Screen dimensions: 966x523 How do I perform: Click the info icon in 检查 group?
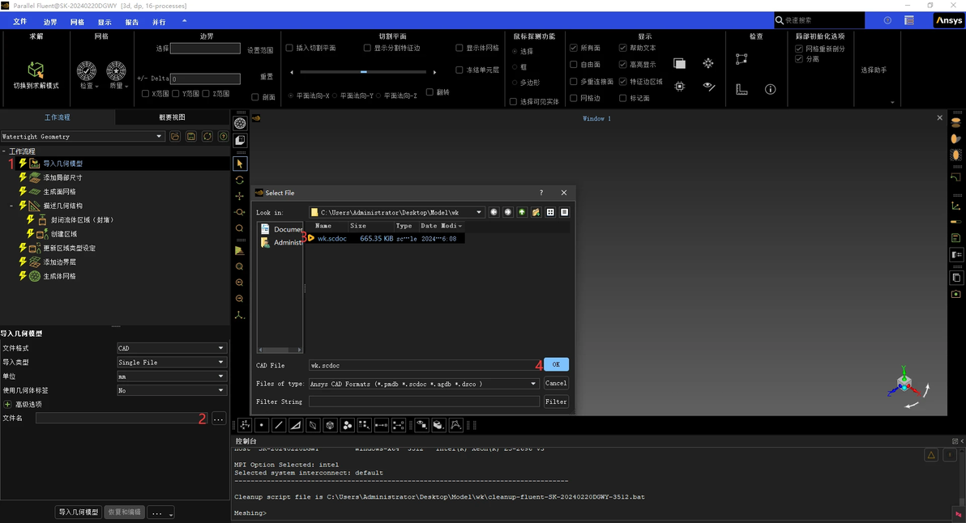pos(770,89)
